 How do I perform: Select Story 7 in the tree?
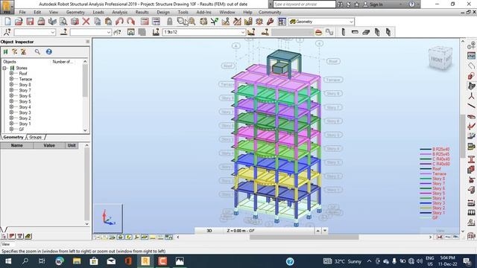pos(25,90)
